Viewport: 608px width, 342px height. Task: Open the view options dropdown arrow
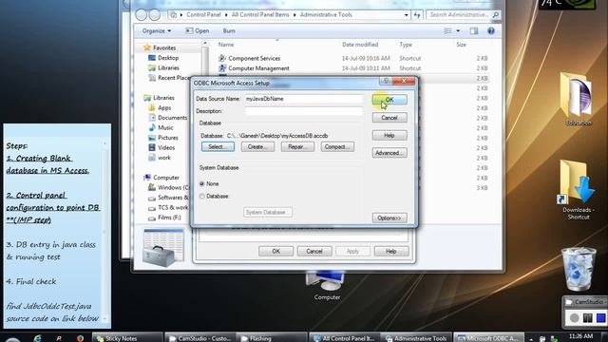point(458,30)
